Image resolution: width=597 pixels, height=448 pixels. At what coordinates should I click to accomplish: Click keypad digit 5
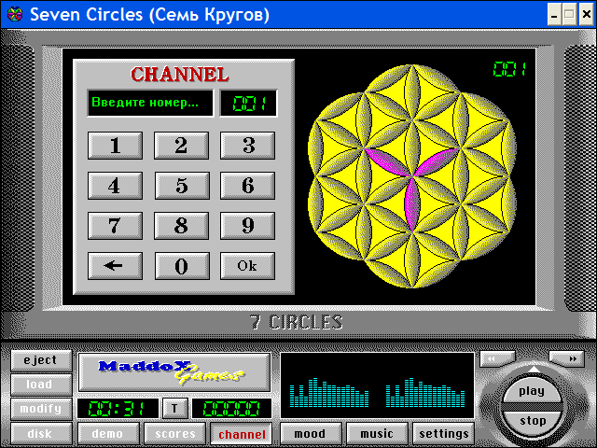(182, 186)
